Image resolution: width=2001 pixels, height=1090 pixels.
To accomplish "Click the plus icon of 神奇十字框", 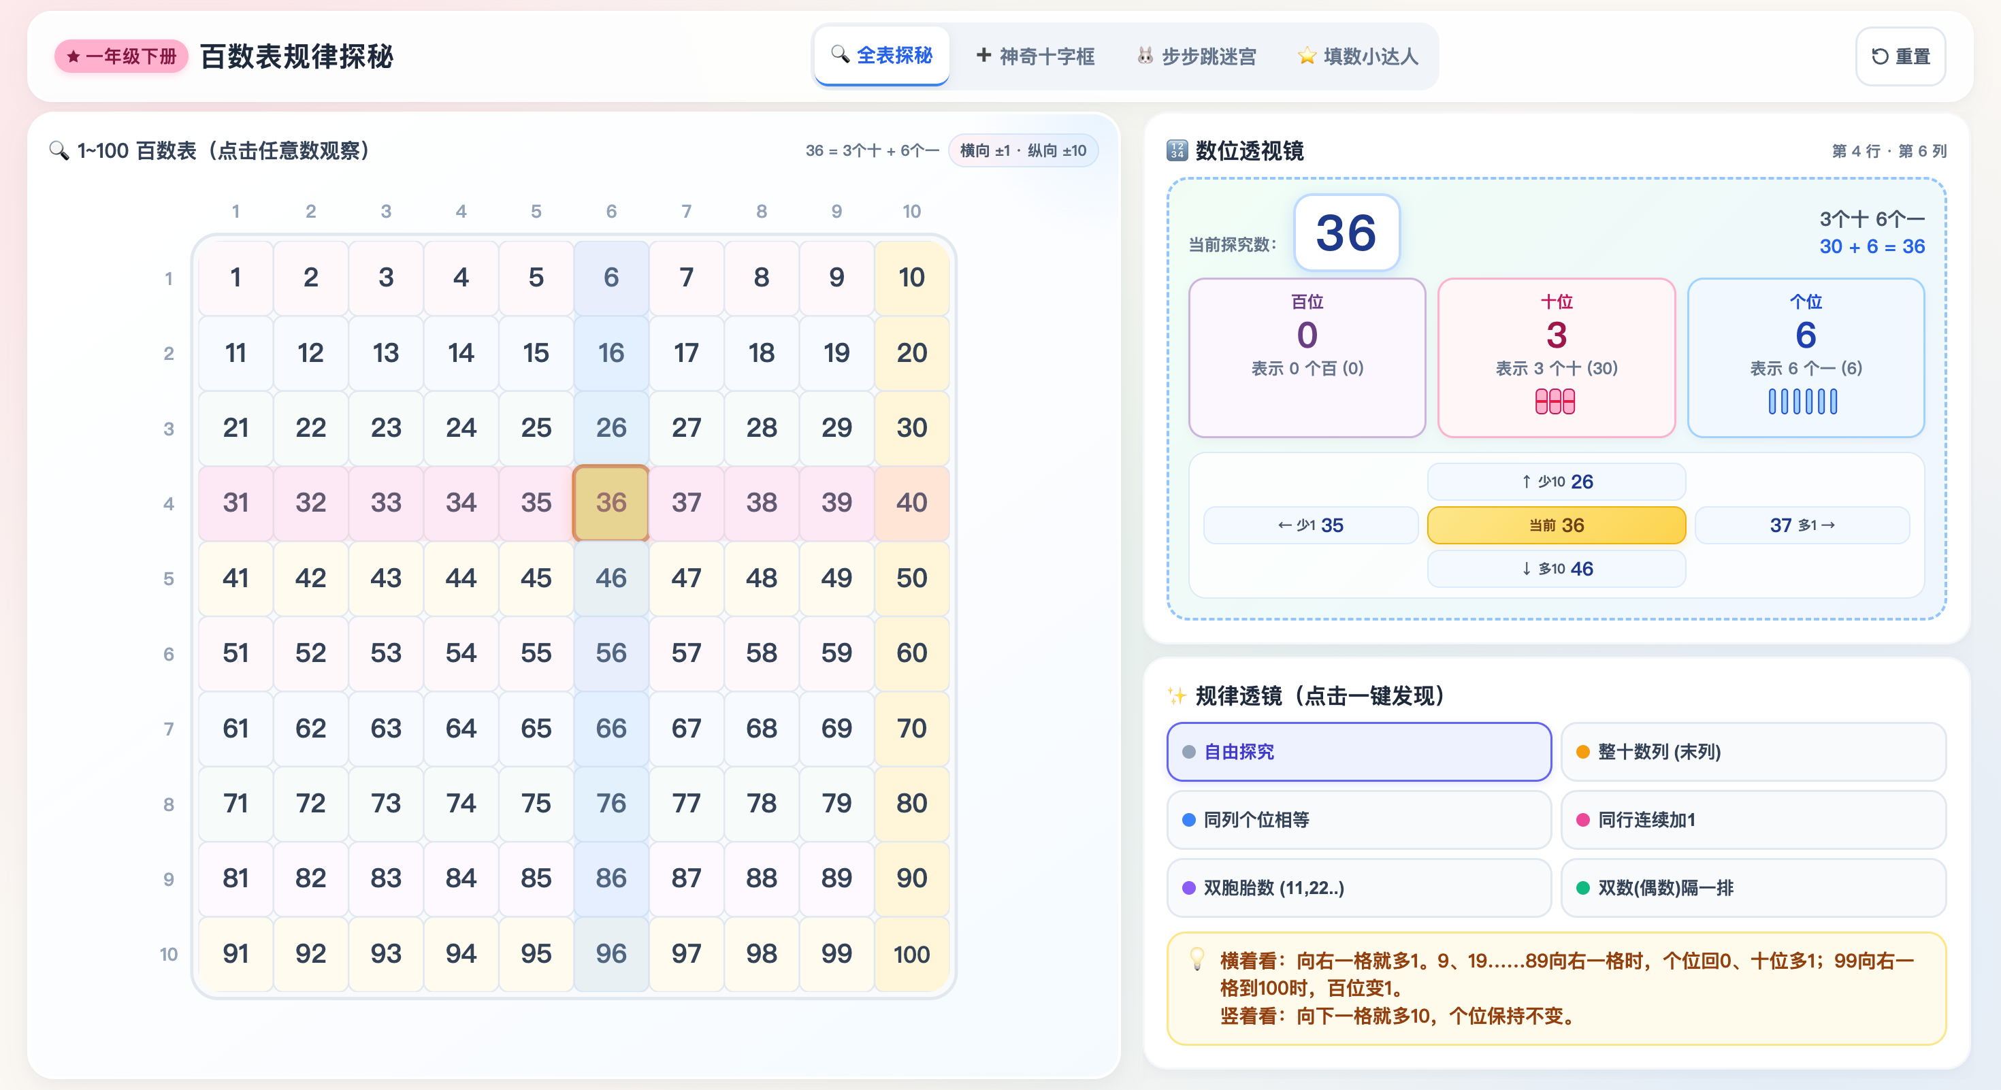I will [983, 55].
